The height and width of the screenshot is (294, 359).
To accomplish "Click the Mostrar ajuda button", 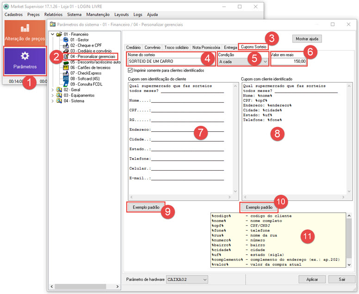I will click(x=307, y=39).
